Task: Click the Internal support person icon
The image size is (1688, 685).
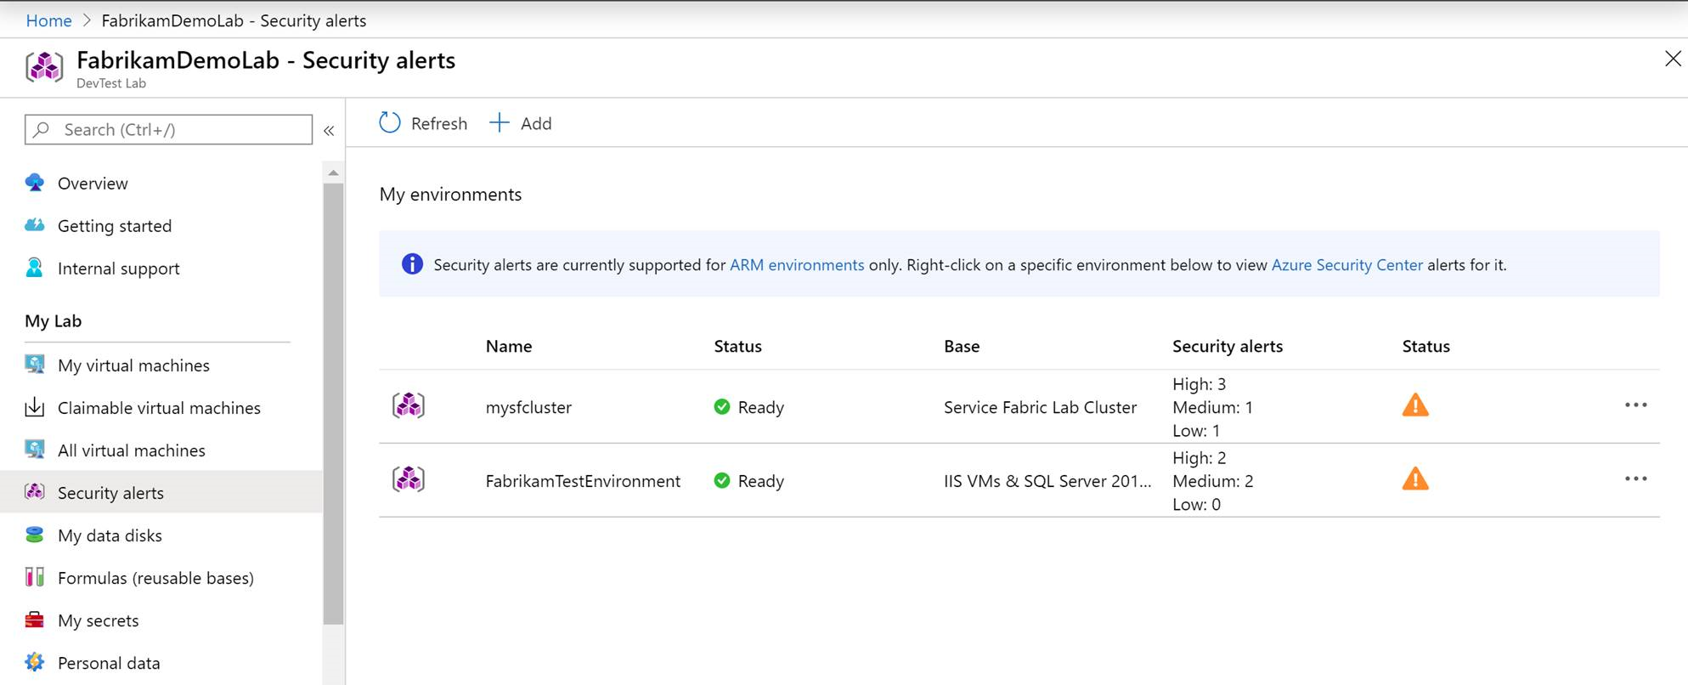Action: pos(35,268)
